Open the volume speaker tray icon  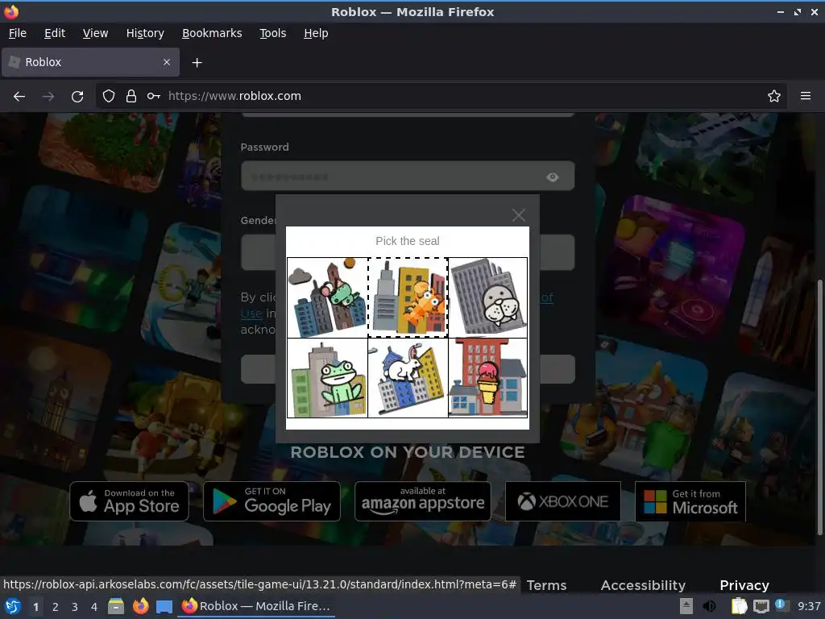[x=709, y=606]
